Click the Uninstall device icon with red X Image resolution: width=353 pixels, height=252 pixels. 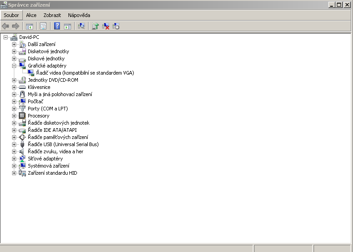tap(106, 26)
